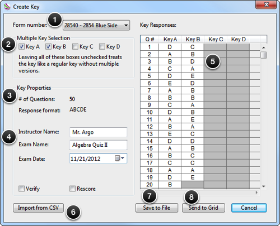Uncheck the Key A checkbox
This screenshot has height=226, width=280.
(x=21, y=46)
